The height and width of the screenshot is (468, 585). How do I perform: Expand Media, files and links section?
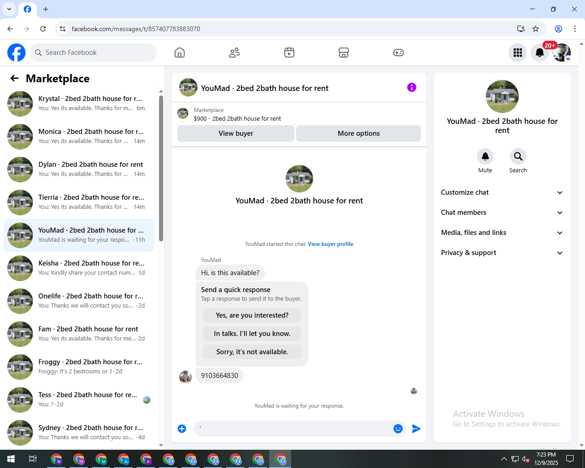502,233
